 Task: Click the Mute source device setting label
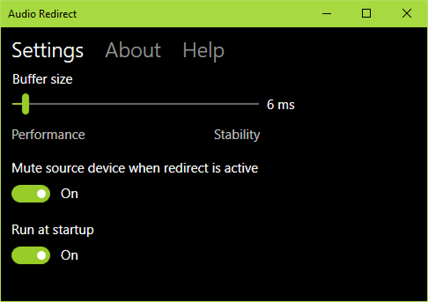(x=135, y=168)
